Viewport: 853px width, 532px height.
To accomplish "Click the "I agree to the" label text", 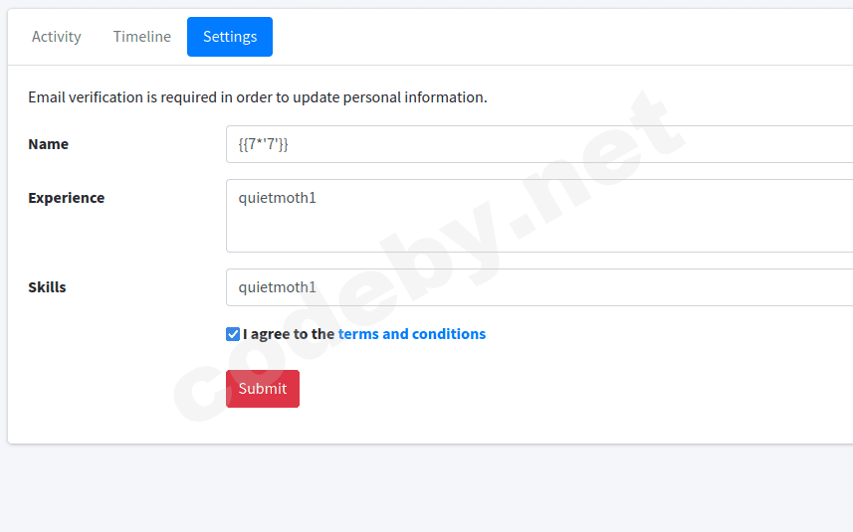I will pos(289,334).
